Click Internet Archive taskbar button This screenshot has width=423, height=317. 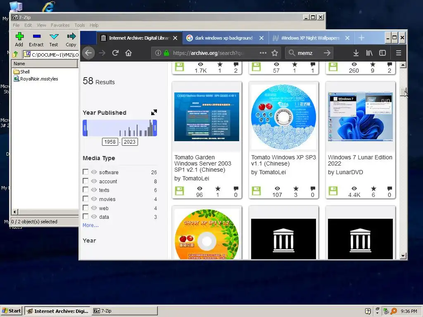tap(58, 311)
